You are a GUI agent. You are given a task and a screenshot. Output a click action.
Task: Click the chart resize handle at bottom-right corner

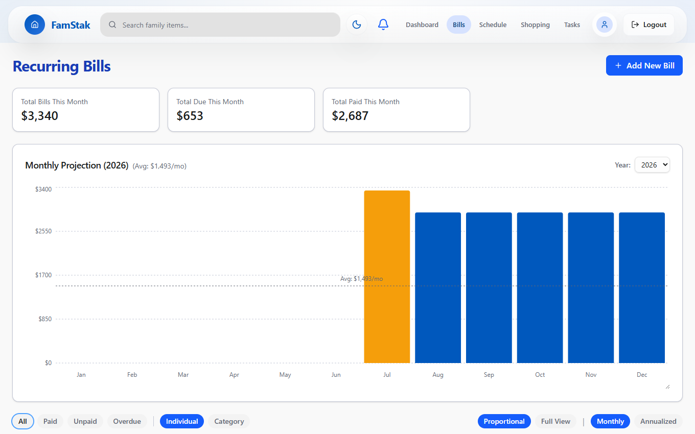[667, 387]
